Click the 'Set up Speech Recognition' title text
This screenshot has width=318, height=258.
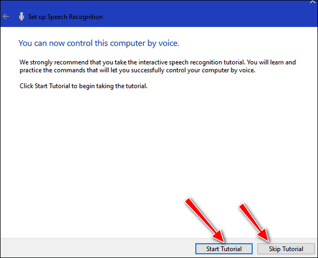point(65,17)
